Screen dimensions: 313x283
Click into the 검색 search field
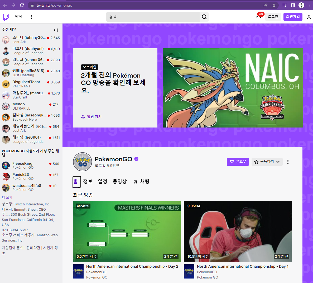tap(153, 17)
